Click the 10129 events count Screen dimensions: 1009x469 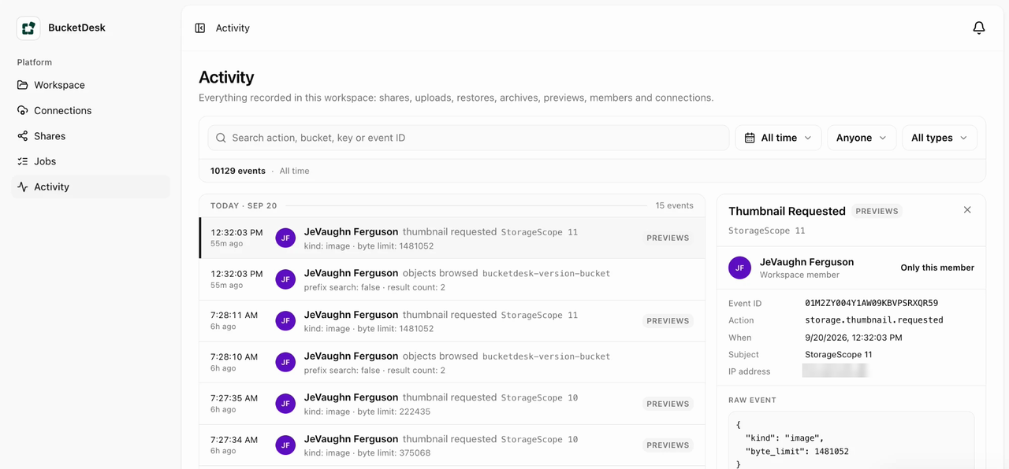pyautogui.click(x=238, y=171)
